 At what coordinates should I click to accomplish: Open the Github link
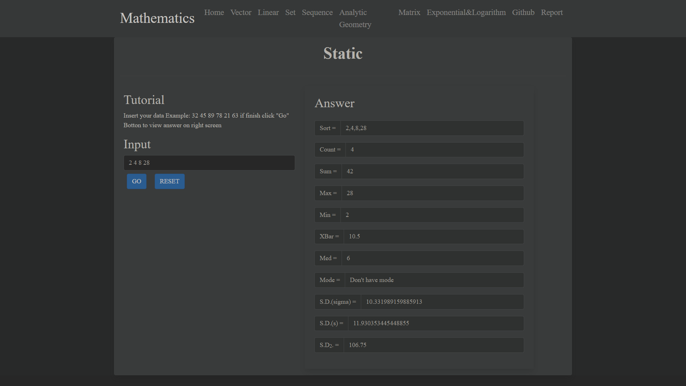[x=523, y=12]
